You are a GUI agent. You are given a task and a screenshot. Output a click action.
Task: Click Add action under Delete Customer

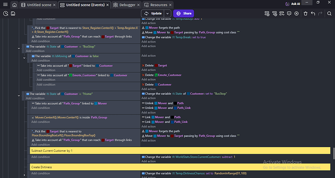click(x=149, y=89)
